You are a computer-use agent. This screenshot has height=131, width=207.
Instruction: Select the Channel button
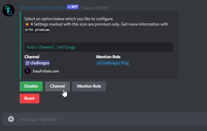pos(58,86)
